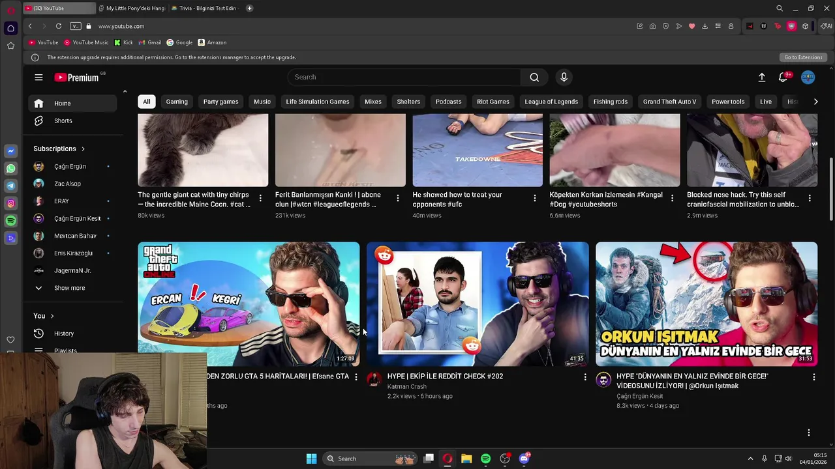This screenshot has height=469, width=835.
Task: Open Instagram in the Opera sidebar
Action: coord(10,204)
